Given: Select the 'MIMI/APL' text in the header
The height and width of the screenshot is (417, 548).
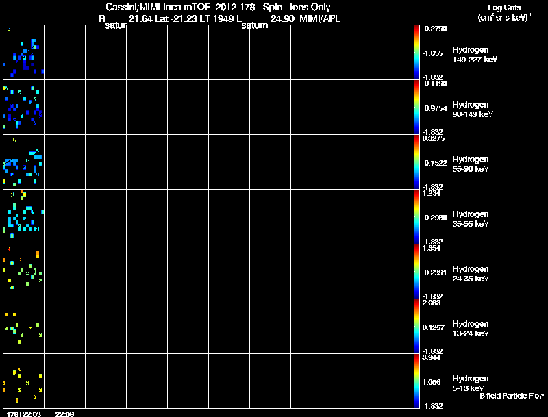Looking at the screenshot, I should pyautogui.click(x=320, y=19).
